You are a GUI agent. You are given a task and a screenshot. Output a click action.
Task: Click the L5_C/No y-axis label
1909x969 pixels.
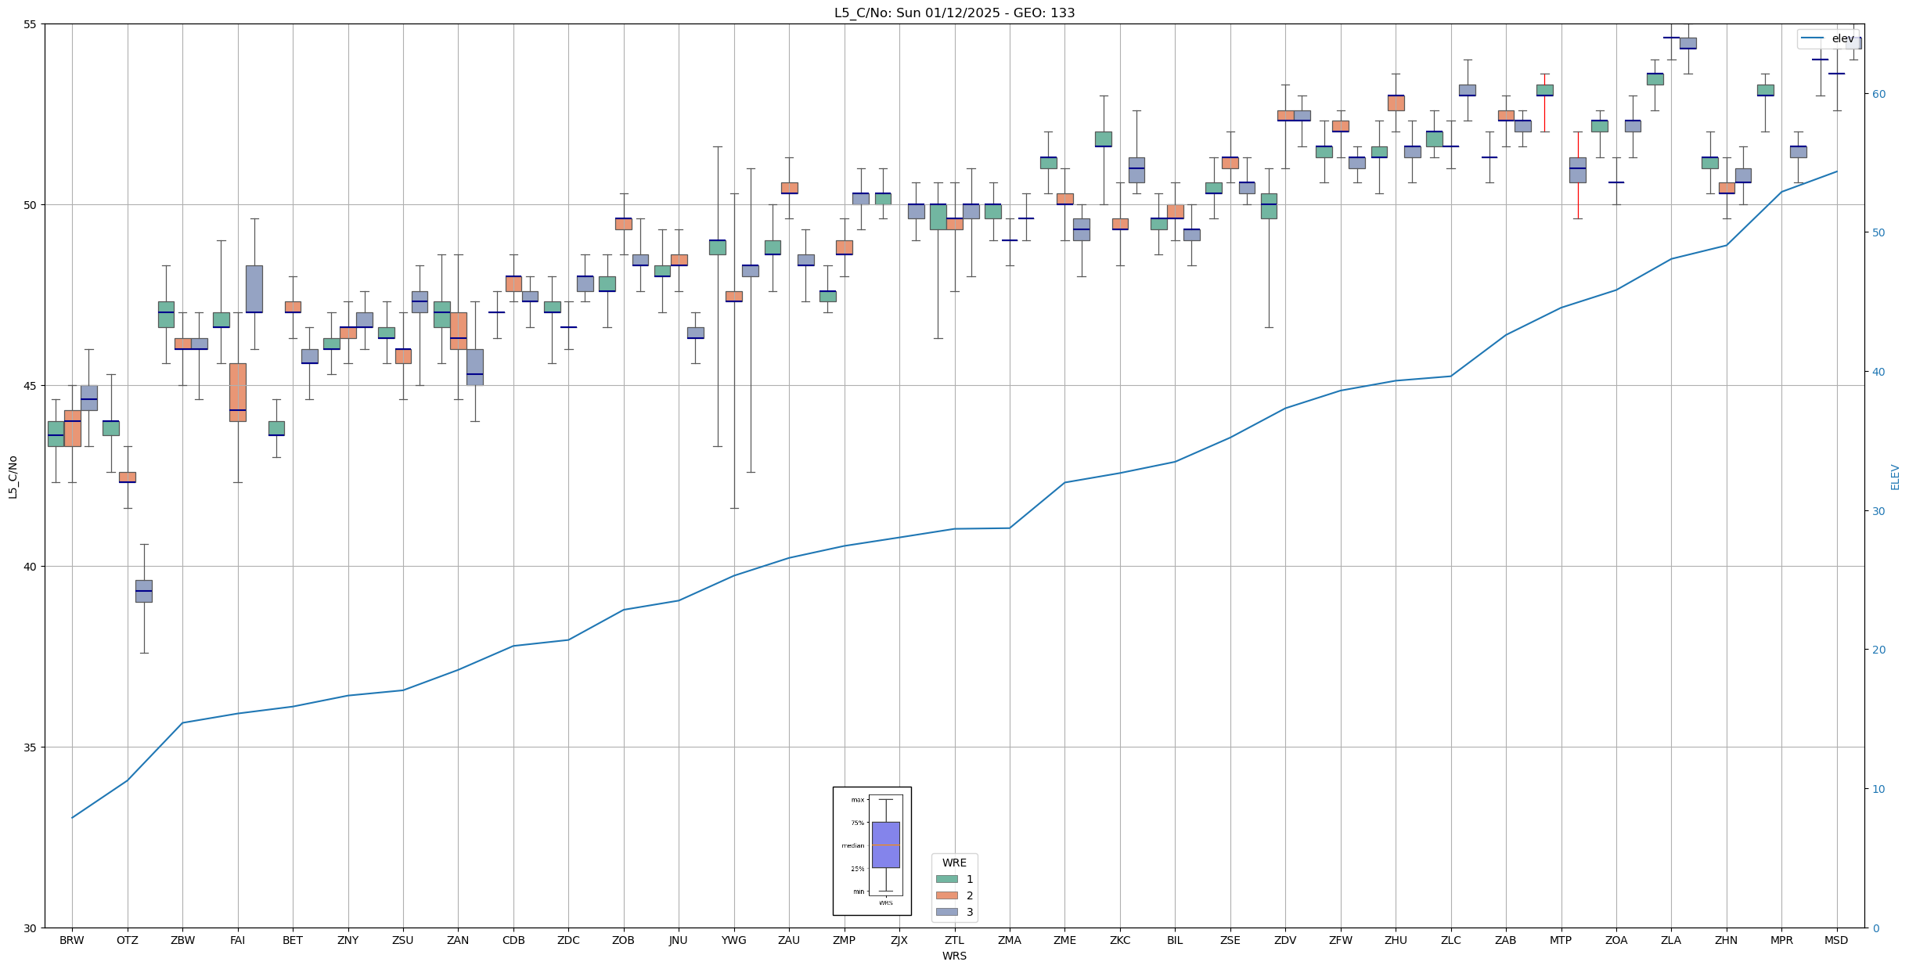(13, 477)
